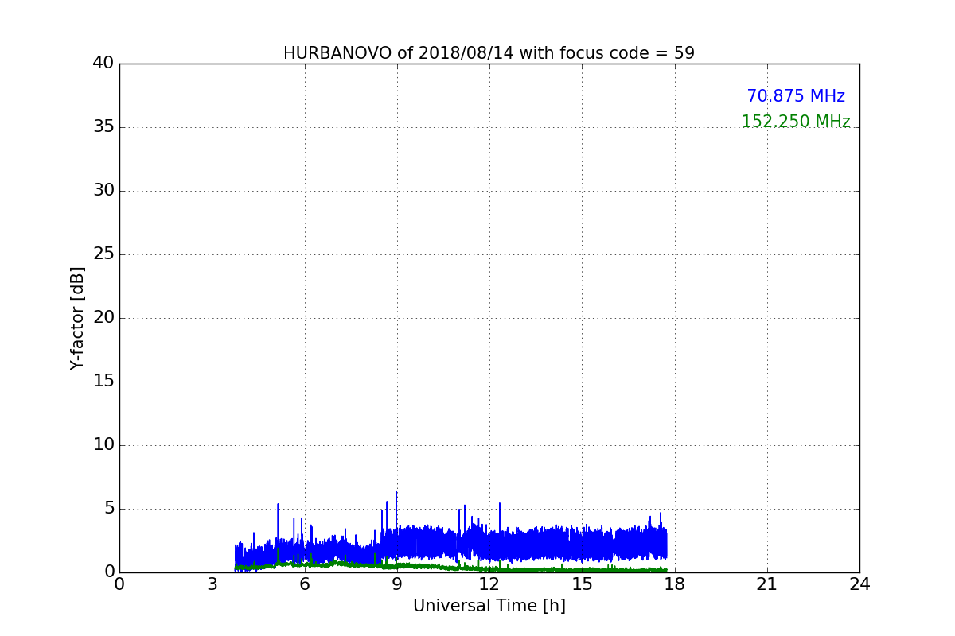Click the x-axis tick label '24'
Viewport: 955px width, 636px height.
coord(859,584)
